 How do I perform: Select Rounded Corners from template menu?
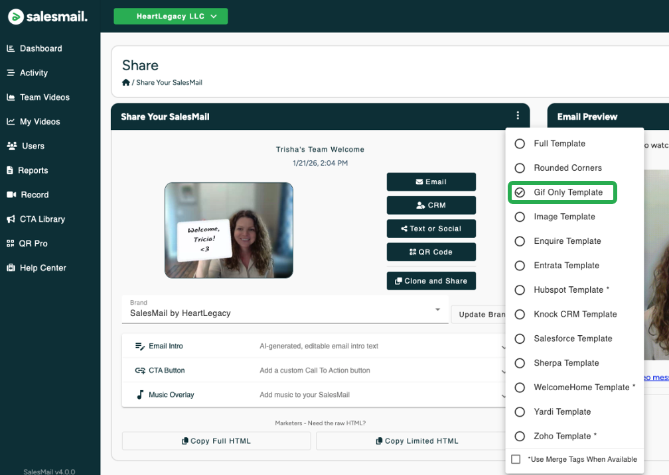tap(520, 168)
